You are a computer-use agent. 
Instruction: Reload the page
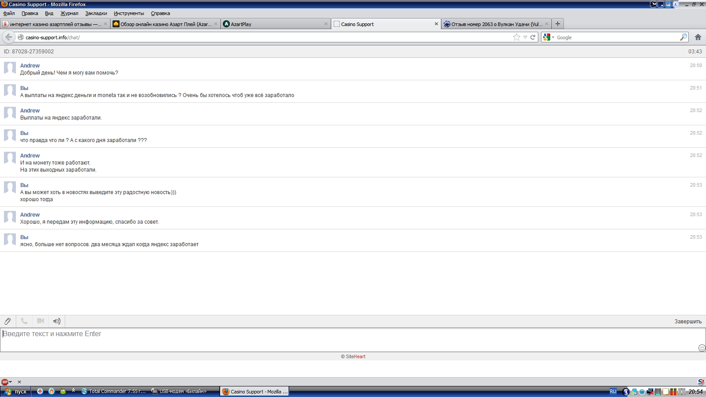pos(533,37)
